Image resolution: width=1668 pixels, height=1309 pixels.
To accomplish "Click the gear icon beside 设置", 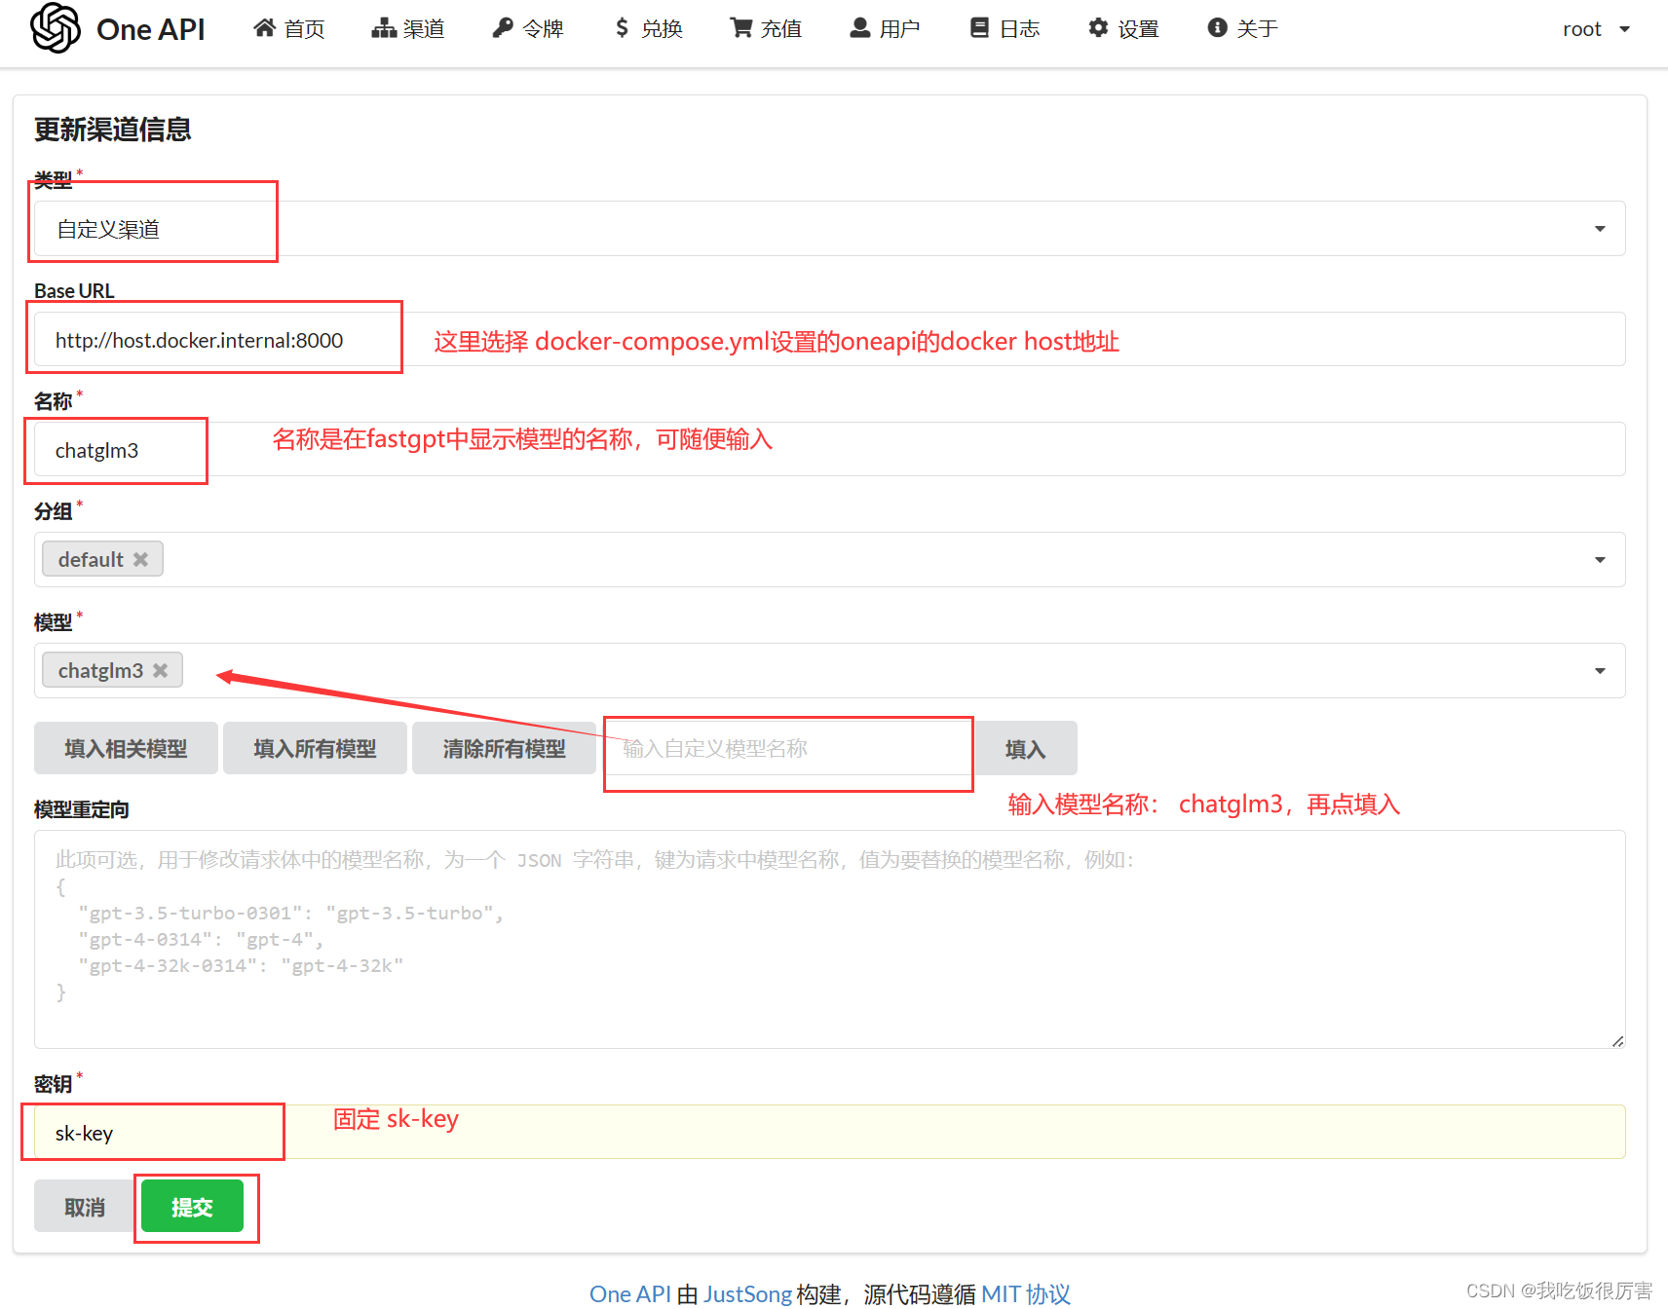I will coord(1099,28).
